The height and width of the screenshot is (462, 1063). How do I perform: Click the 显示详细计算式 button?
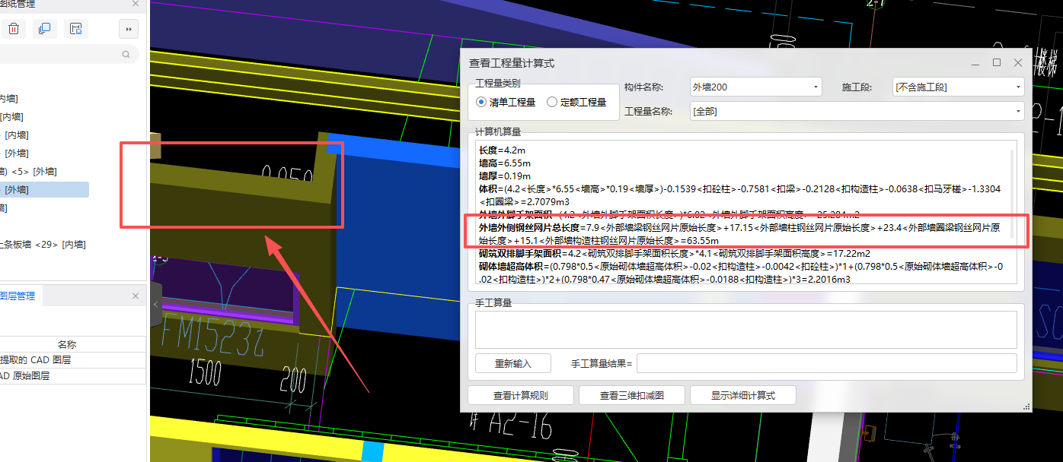[742, 394]
